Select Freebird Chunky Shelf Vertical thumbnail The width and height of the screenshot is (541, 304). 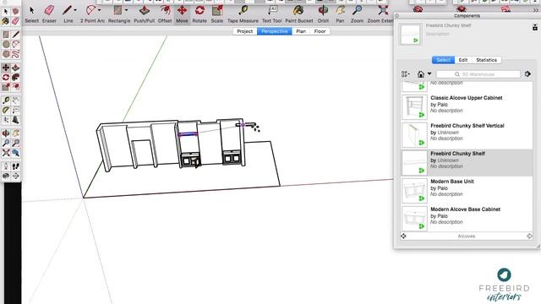pos(414,135)
